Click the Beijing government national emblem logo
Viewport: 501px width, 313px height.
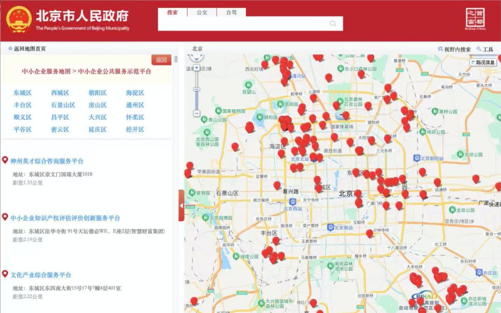pos(19,20)
